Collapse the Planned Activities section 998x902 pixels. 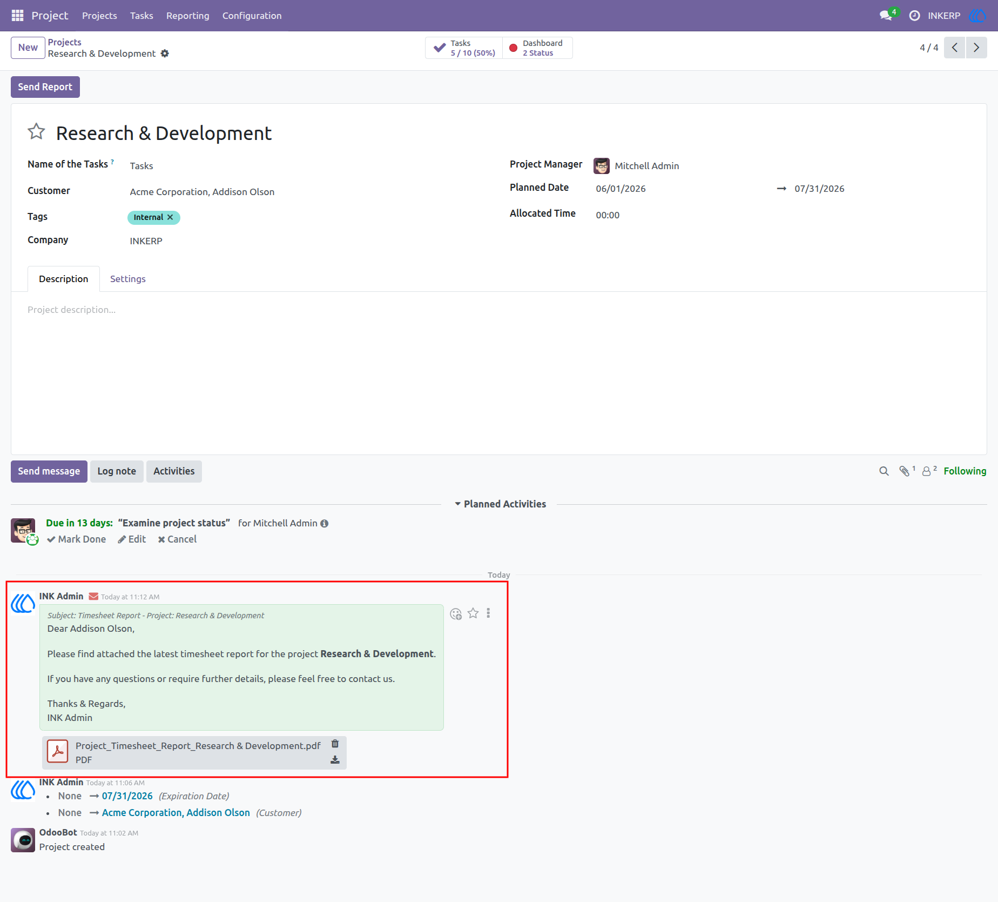pyautogui.click(x=500, y=504)
